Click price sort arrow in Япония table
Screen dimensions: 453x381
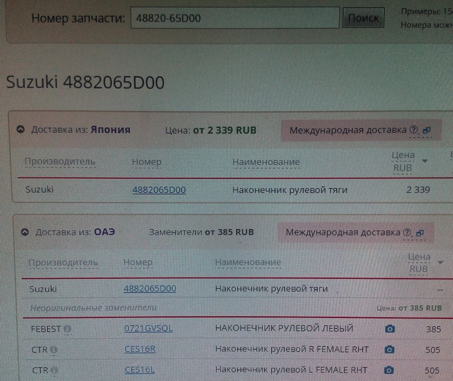click(x=425, y=161)
